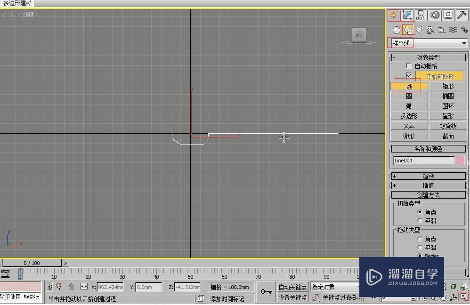Toggle absolute transform type-in mode icon

click(x=84, y=287)
